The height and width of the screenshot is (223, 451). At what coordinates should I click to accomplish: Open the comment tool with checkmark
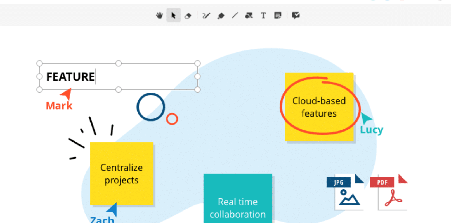click(296, 16)
